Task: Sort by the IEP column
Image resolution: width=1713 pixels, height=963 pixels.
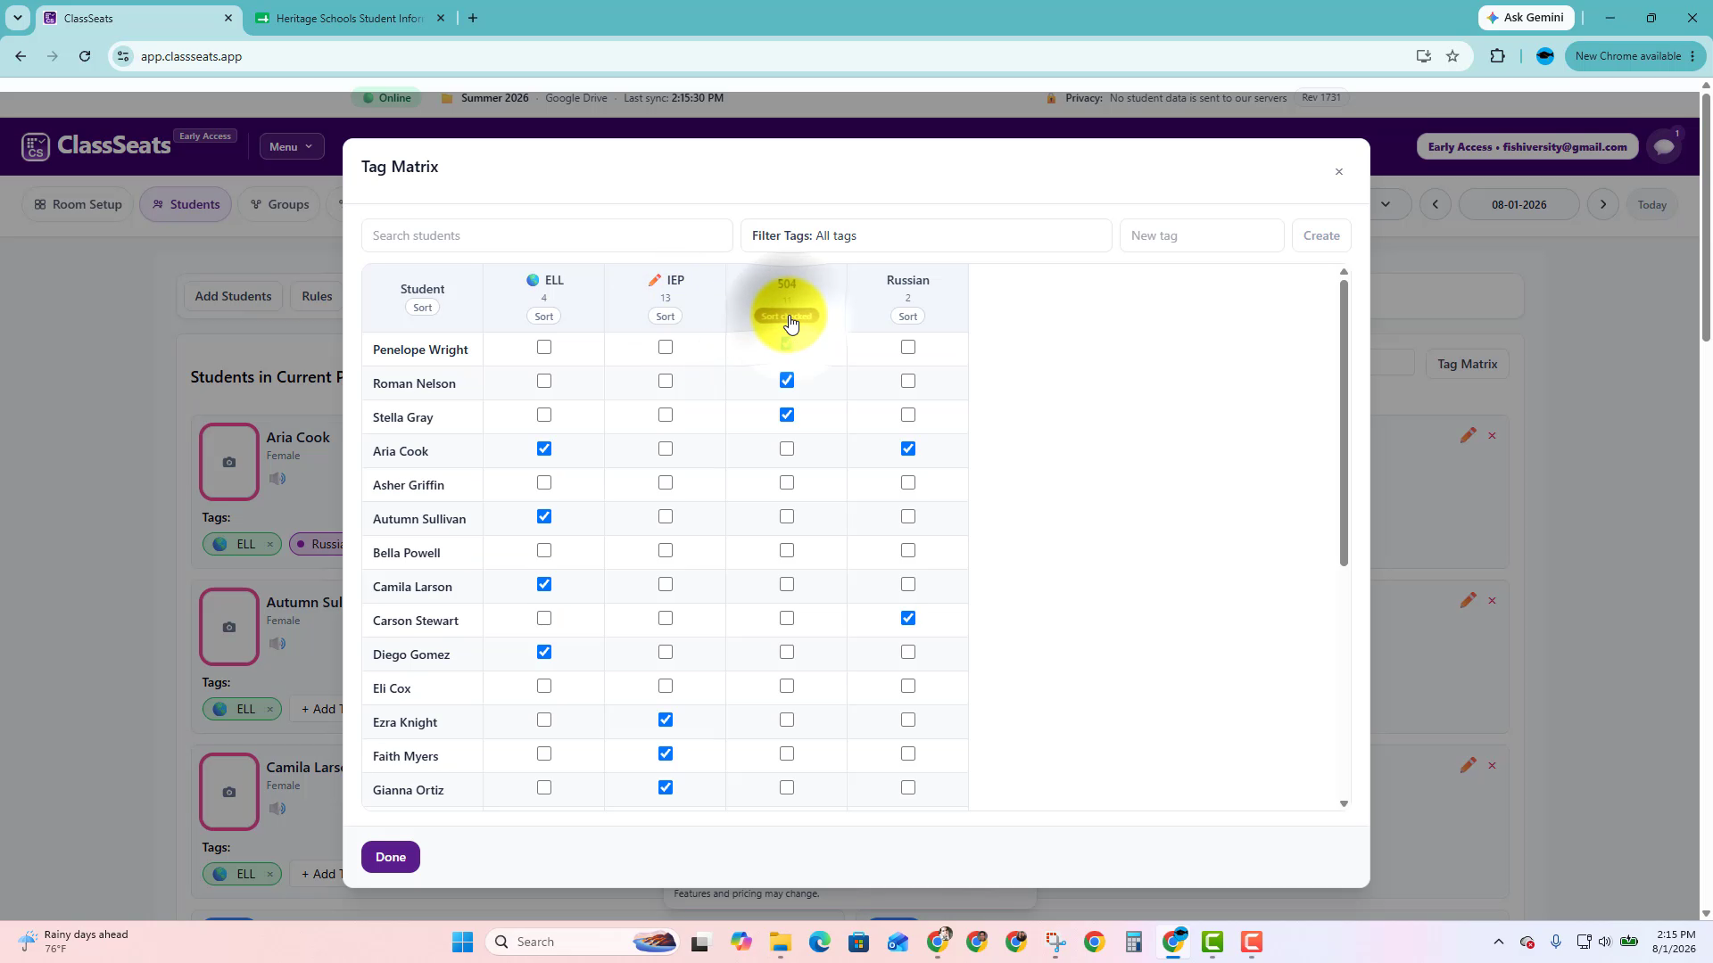Action: [x=666, y=317]
